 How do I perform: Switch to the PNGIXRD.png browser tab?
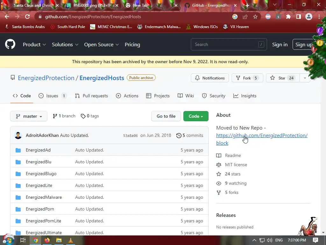coord(92,5)
